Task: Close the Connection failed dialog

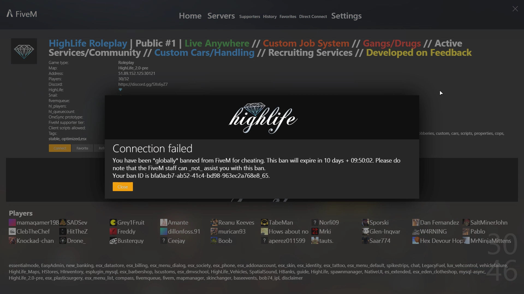Action: pos(123,187)
